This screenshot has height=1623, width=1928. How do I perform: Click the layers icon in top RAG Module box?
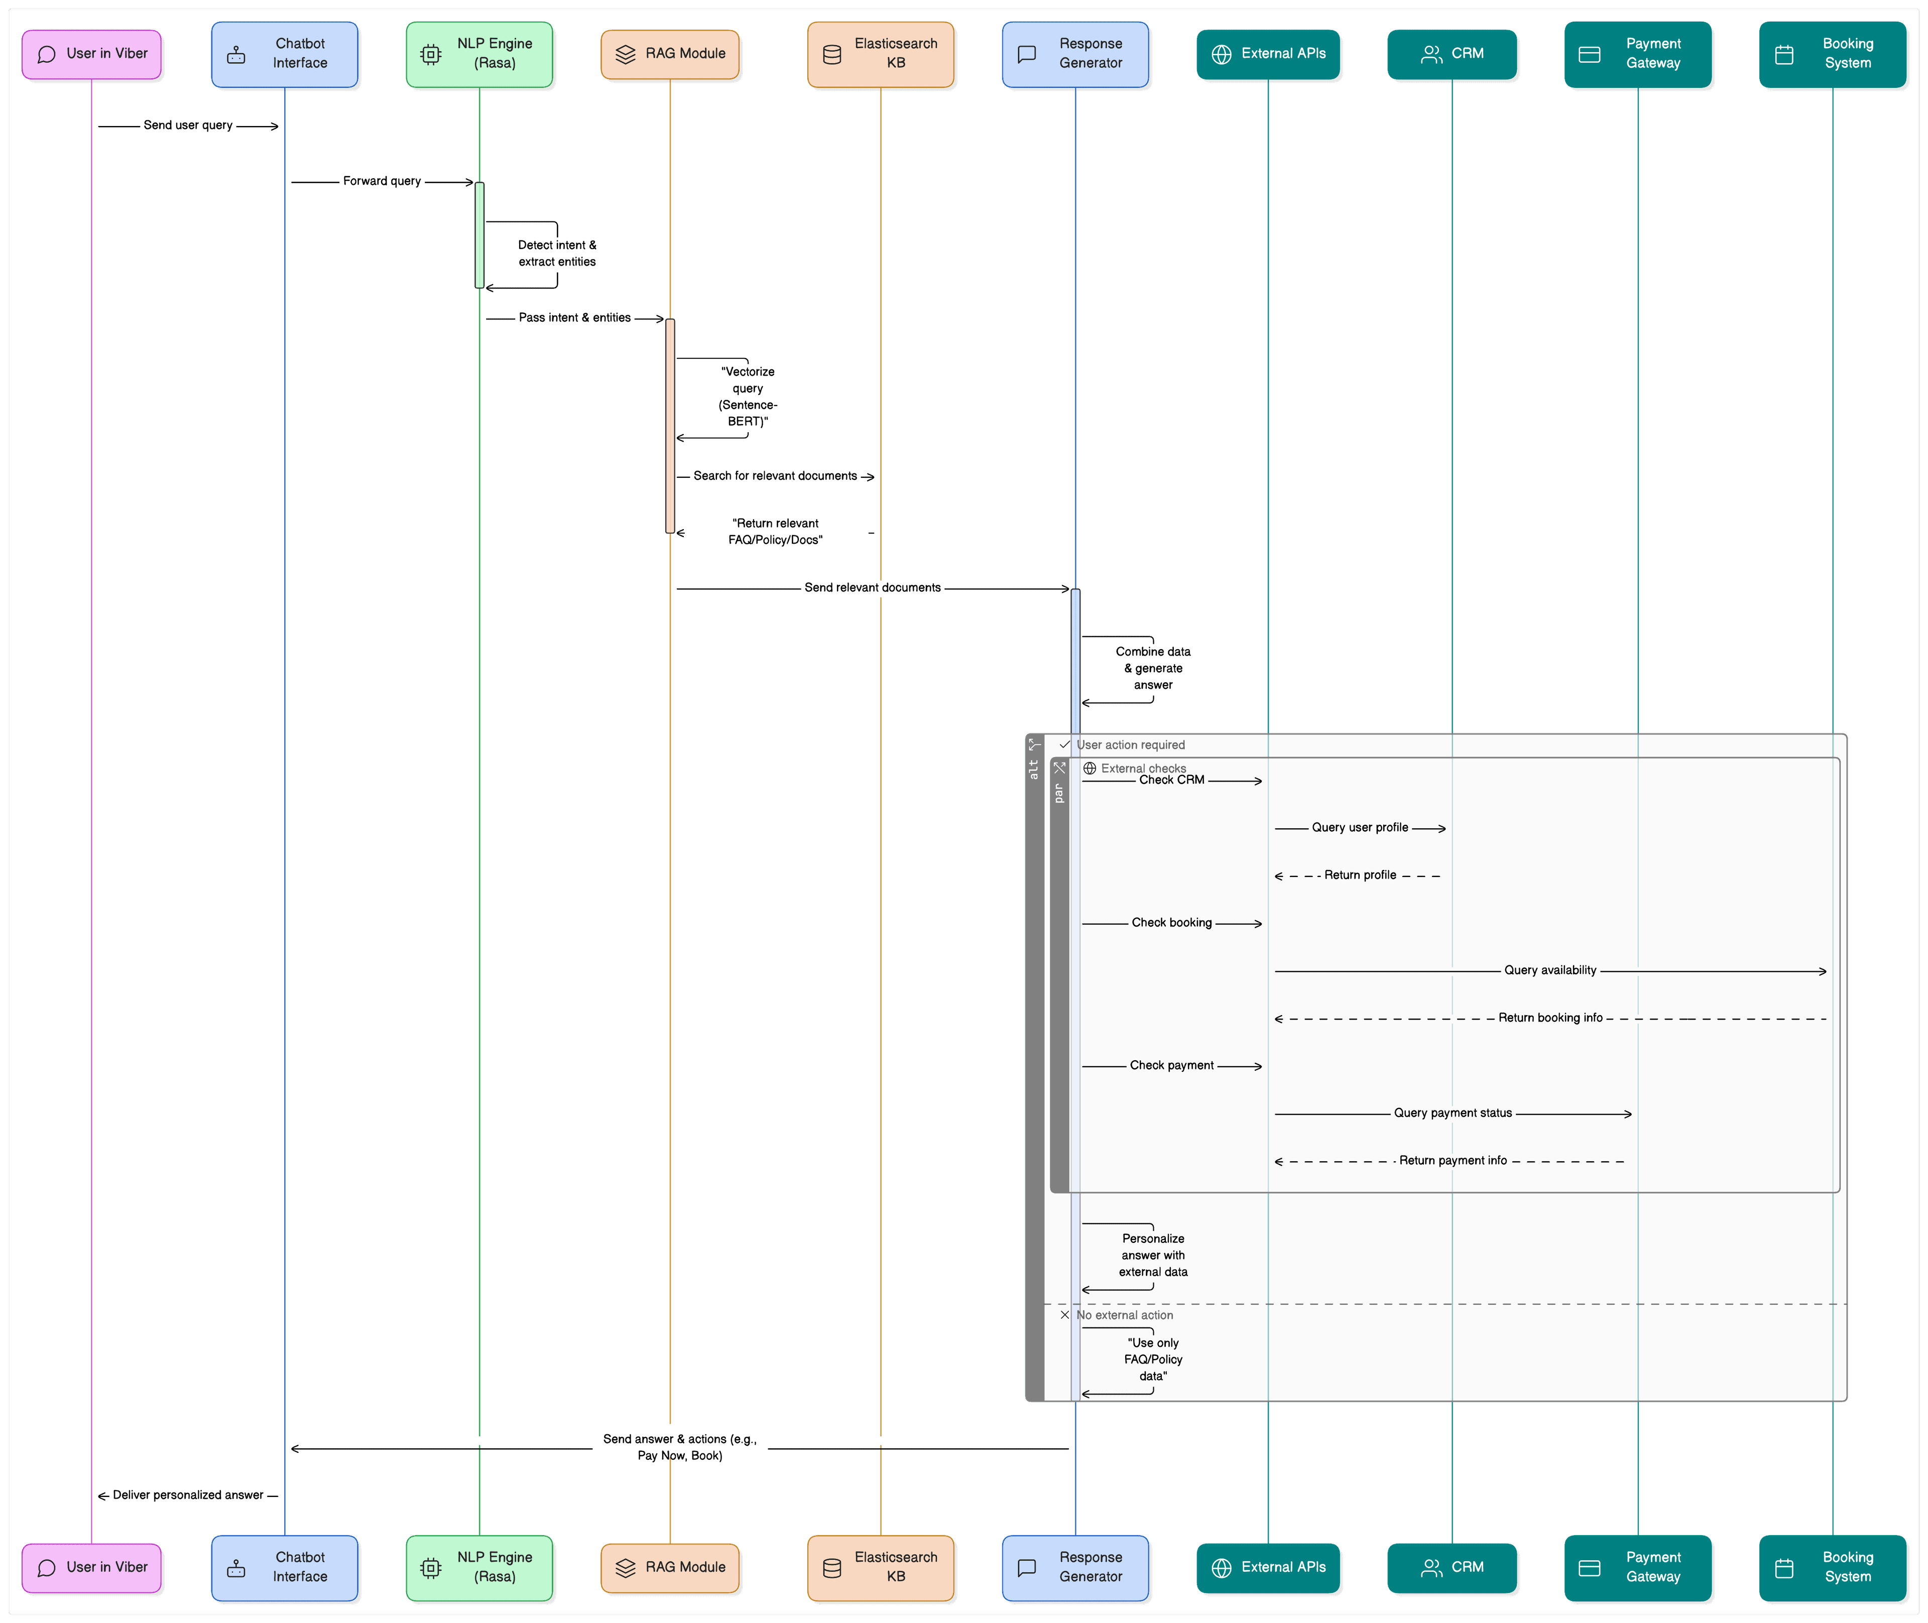point(625,54)
